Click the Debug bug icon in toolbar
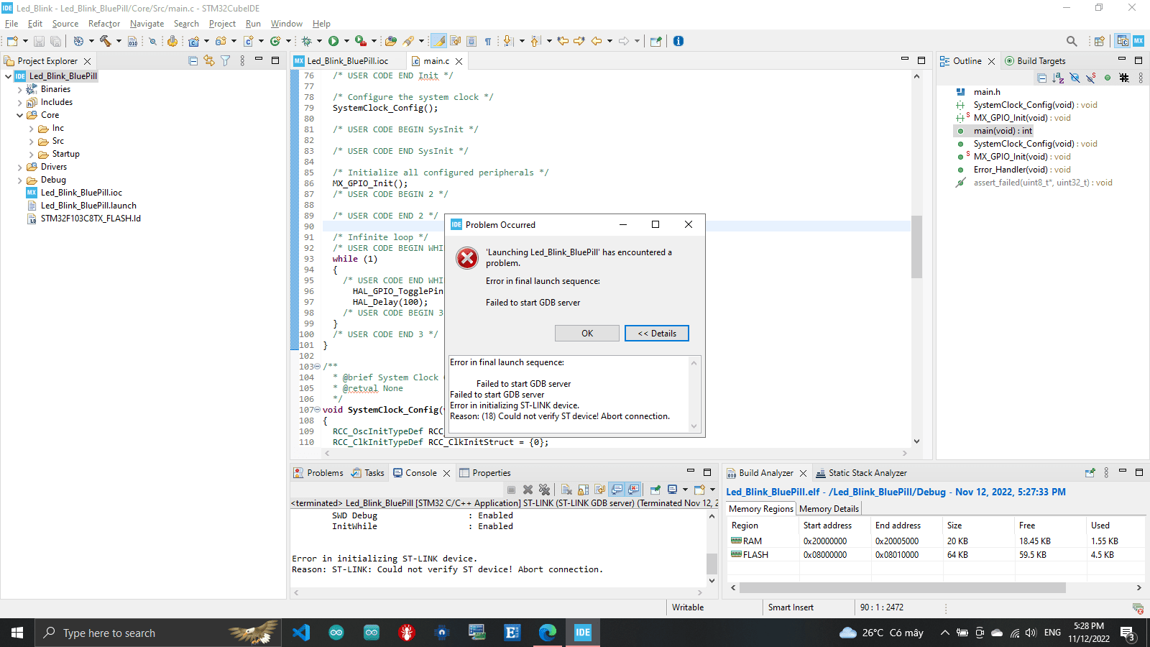The width and height of the screenshot is (1150, 647). coord(307,42)
